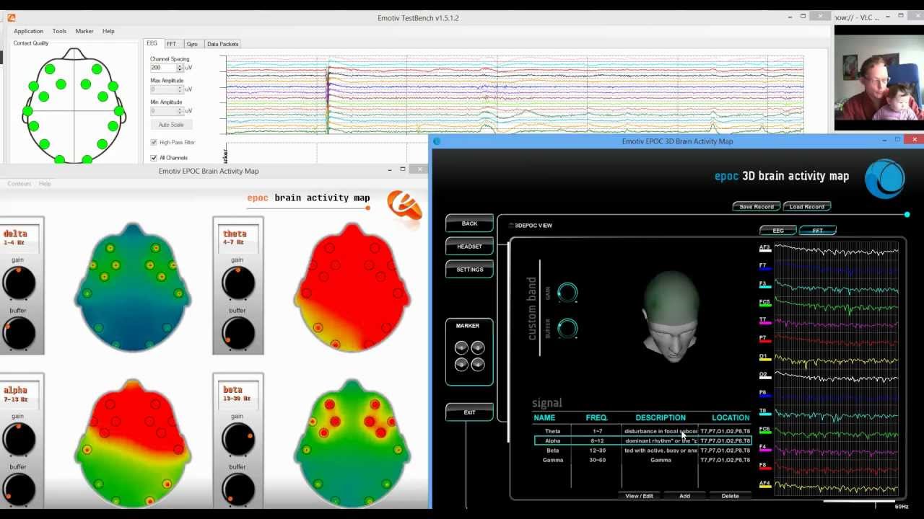Viewport: 924px width, 519px height.
Task: Click the Channel Spacing stepper arrows
Action: pos(180,68)
